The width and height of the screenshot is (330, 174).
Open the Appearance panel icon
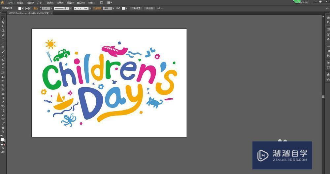tap(328, 63)
